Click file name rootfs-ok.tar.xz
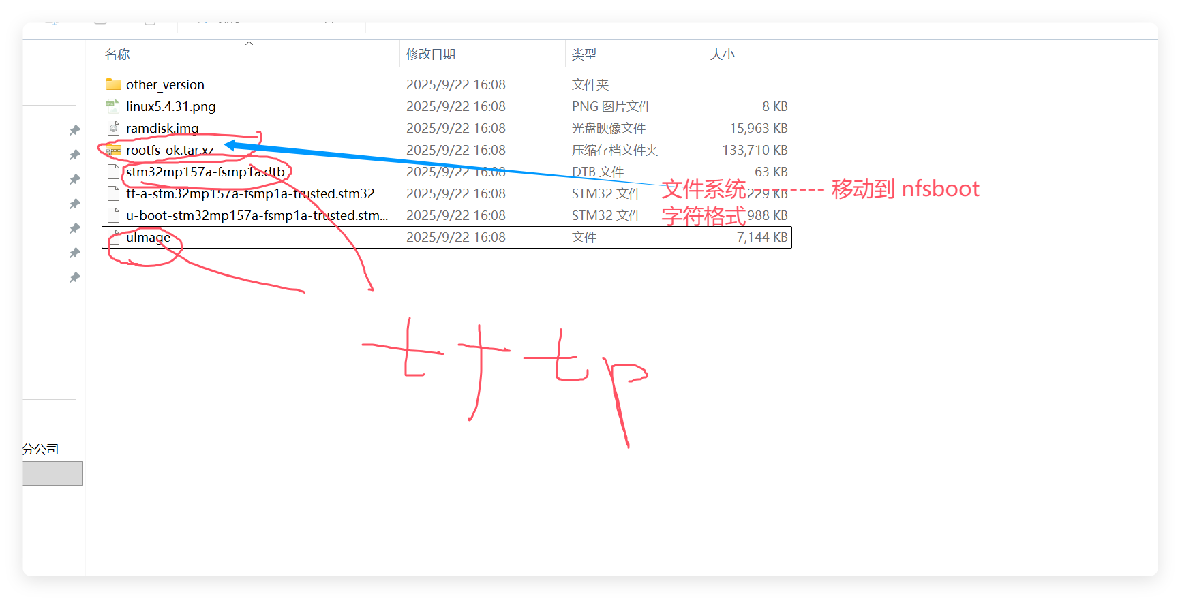Viewport: 1180px width, 598px height. (170, 150)
